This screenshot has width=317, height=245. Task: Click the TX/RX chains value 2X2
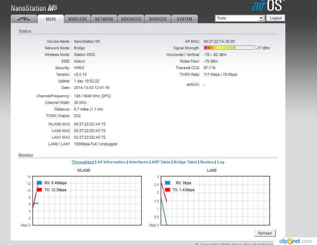click(x=77, y=116)
